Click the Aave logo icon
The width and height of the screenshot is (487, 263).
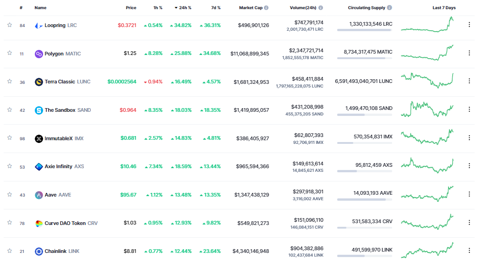38,195
